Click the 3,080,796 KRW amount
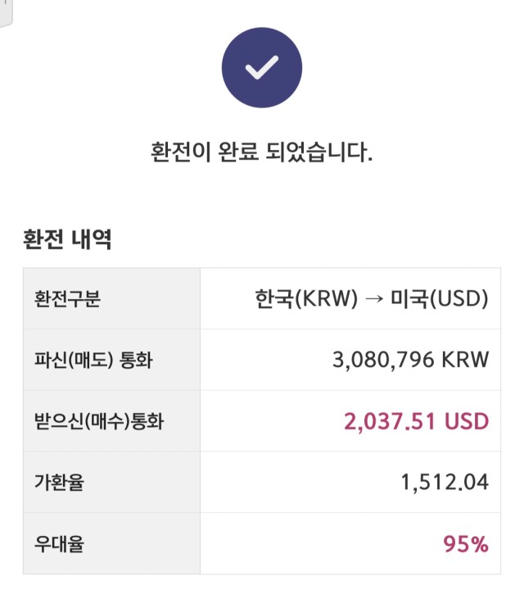 pos(411,360)
